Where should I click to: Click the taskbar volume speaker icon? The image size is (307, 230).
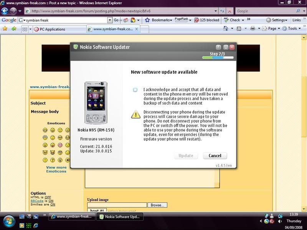click(280, 221)
